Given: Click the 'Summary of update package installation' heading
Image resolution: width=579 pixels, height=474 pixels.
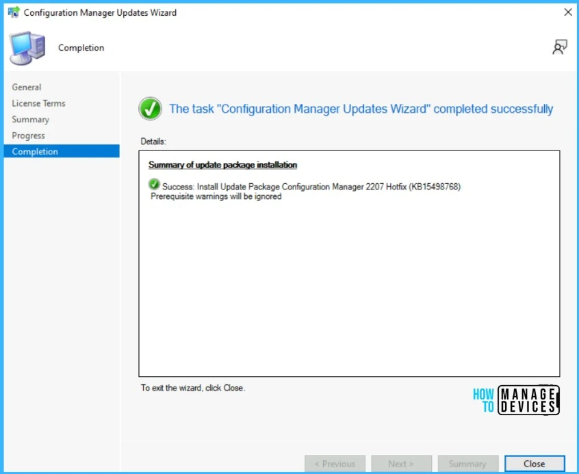Looking at the screenshot, I should [222, 165].
